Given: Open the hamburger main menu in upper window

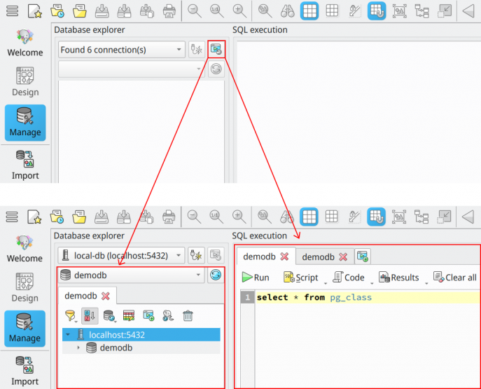Looking at the screenshot, I should [x=13, y=11].
